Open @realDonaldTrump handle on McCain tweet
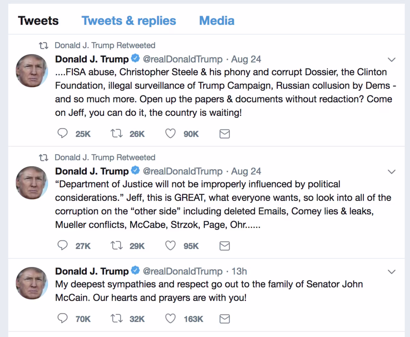 click(183, 271)
